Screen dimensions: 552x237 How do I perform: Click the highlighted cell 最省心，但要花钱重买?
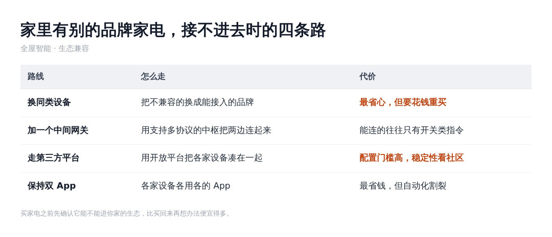pyautogui.click(x=403, y=102)
